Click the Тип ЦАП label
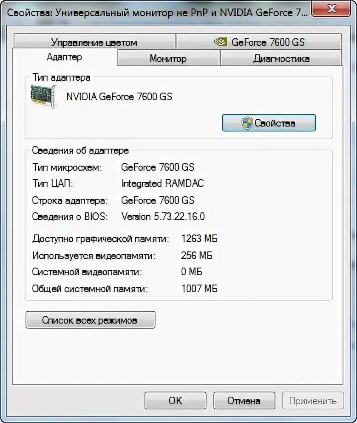The width and height of the screenshot is (357, 423). (x=53, y=183)
